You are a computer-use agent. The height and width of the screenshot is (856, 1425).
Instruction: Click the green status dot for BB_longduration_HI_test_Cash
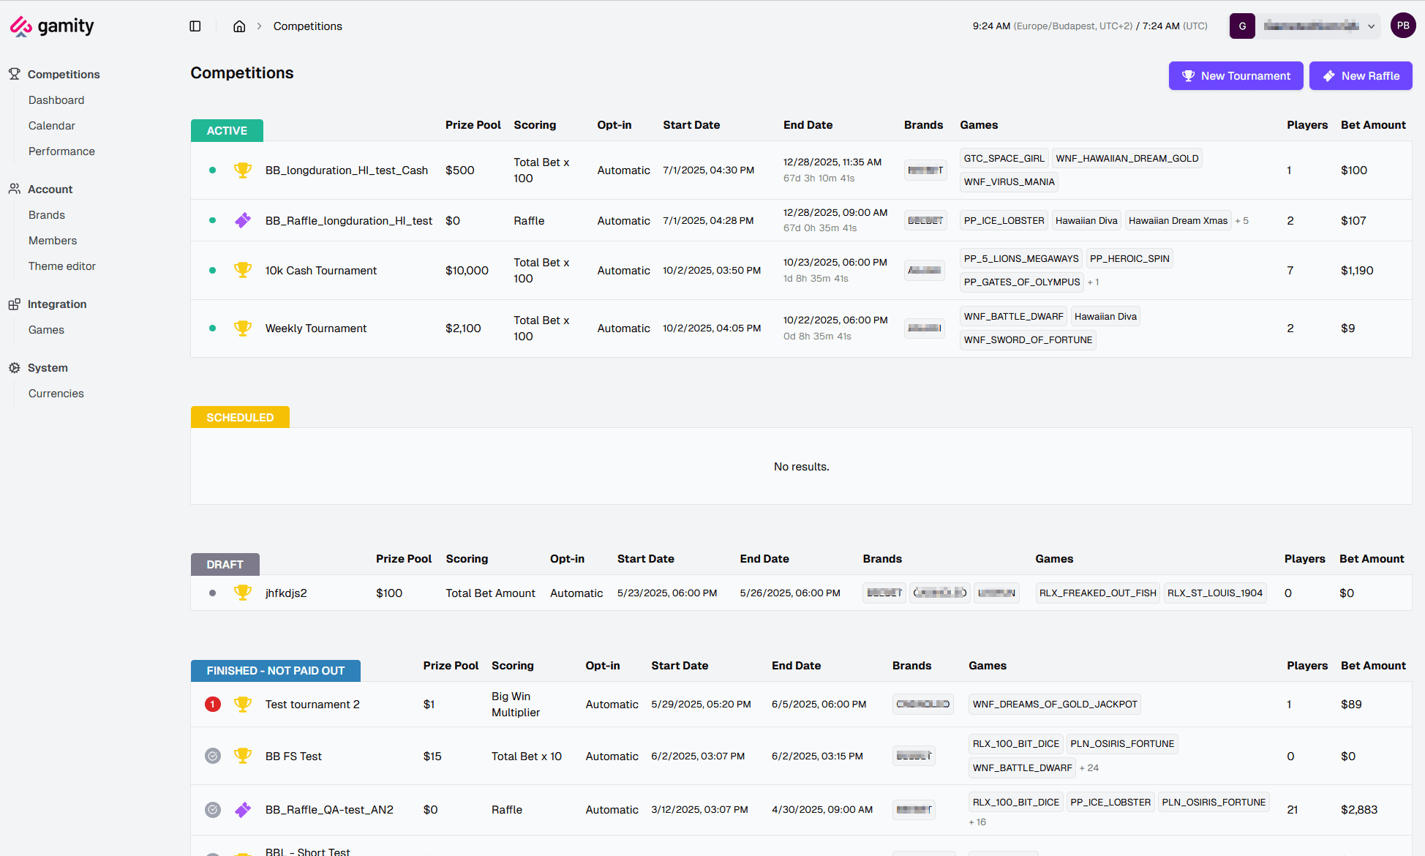(213, 170)
